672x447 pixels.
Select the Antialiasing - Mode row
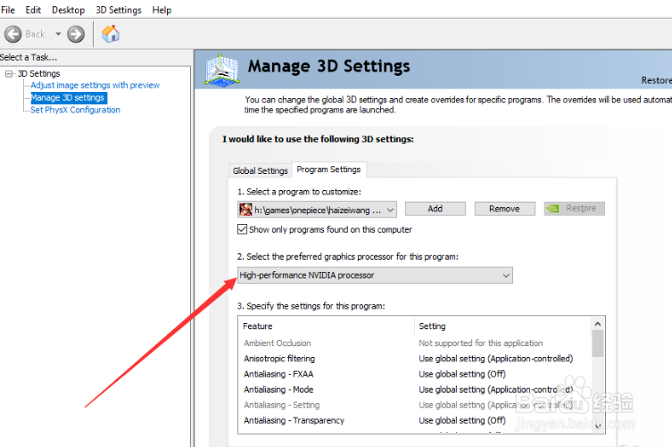[415, 390]
